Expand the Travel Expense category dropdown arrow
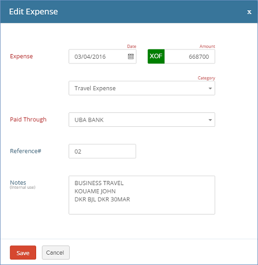Viewport: 258px width, 265px height. point(210,88)
